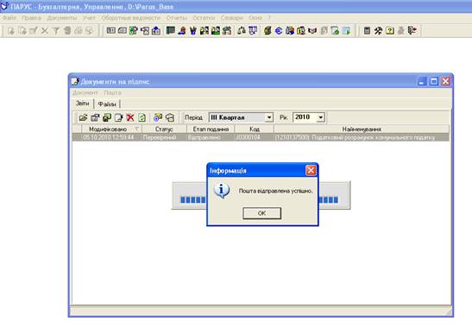
Task: Click the mail envelope icon in documents toolbar
Action: coord(169,117)
